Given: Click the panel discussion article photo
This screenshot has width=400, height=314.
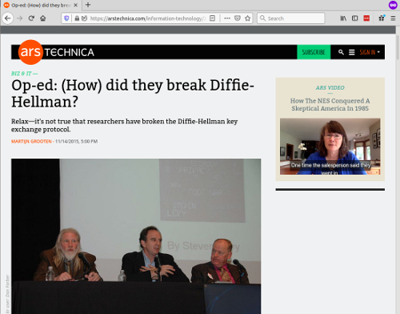Looking at the screenshot, I should [136, 236].
